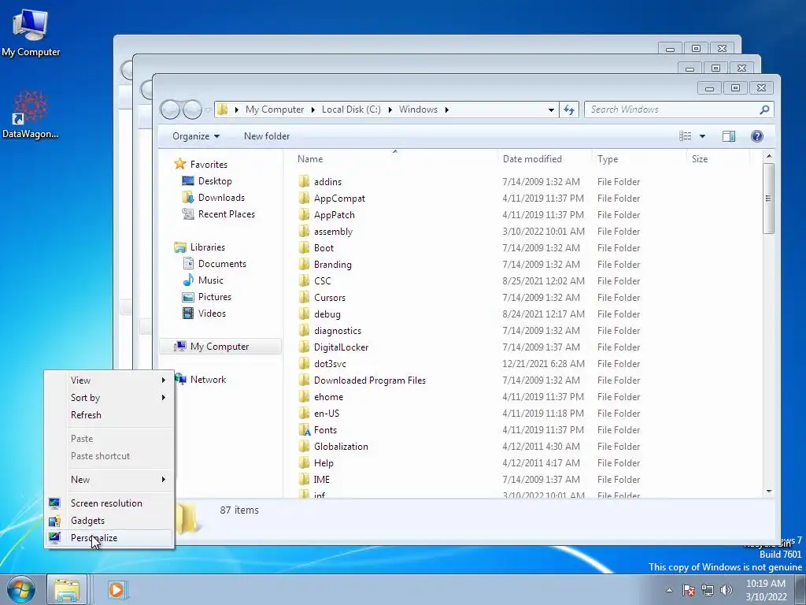Screen dimensions: 806x605
Task: Click the network tray icon
Action: coord(708,590)
